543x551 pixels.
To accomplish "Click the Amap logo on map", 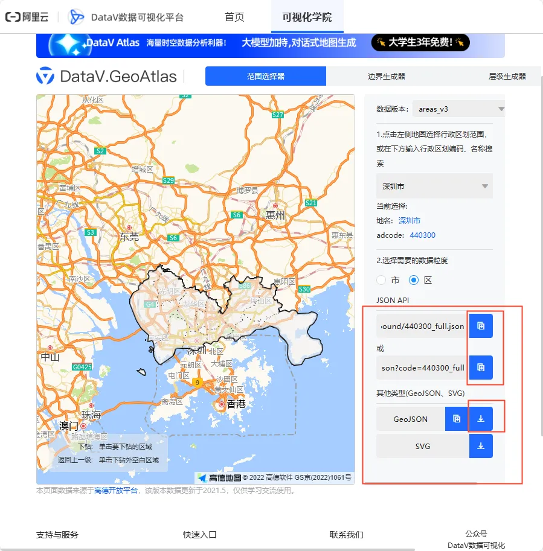I will [x=219, y=477].
